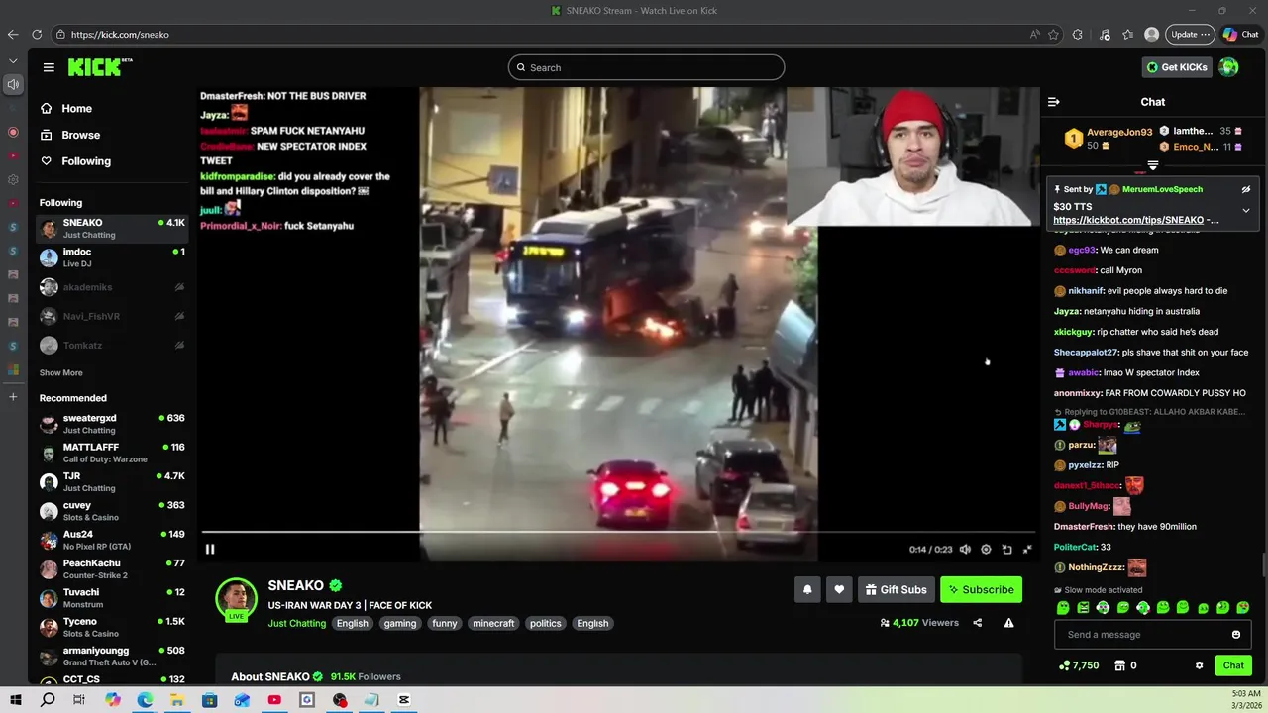The width and height of the screenshot is (1268, 713).
Task: Expand Show More followed channels
Action: click(60, 373)
